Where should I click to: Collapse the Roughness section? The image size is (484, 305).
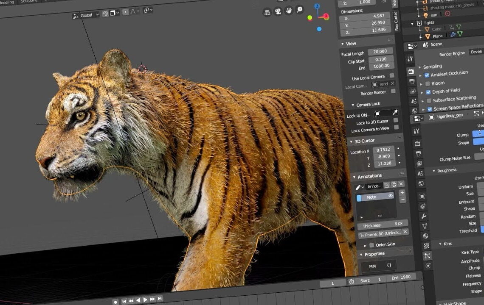(x=433, y=169)
